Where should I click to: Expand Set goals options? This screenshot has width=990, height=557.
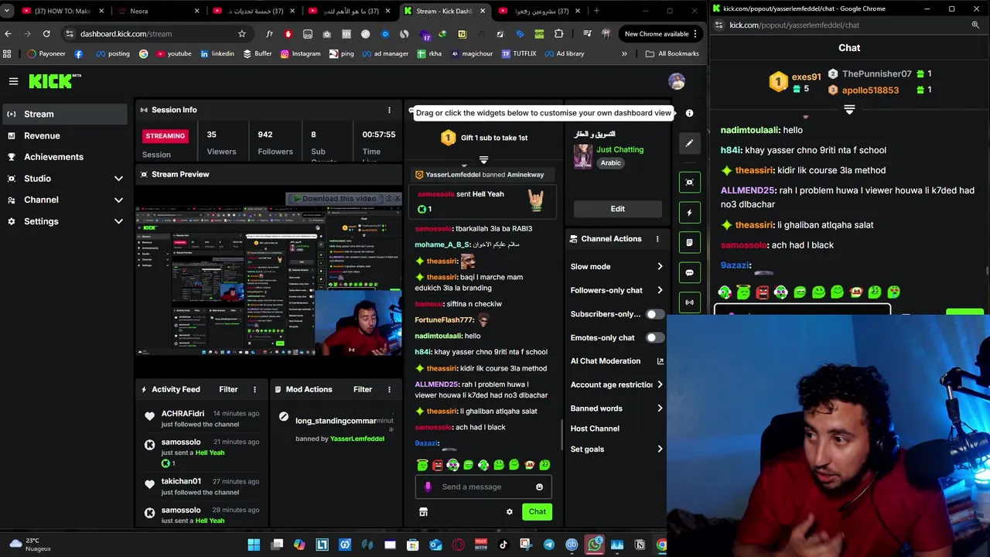[x=660, y=449]
